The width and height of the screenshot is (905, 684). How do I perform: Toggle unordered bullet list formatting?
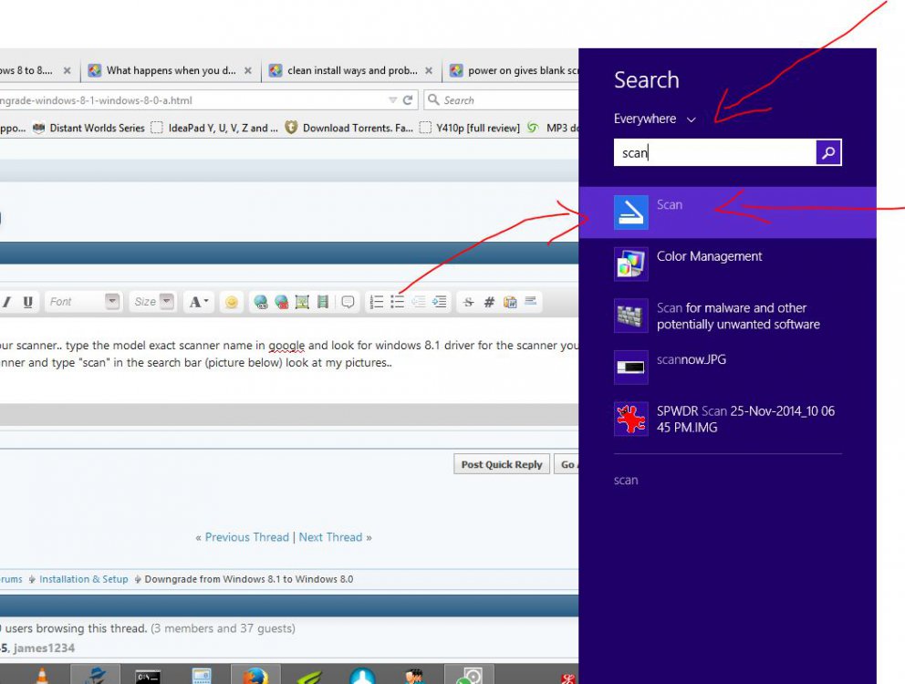click(x=398, y=302)
